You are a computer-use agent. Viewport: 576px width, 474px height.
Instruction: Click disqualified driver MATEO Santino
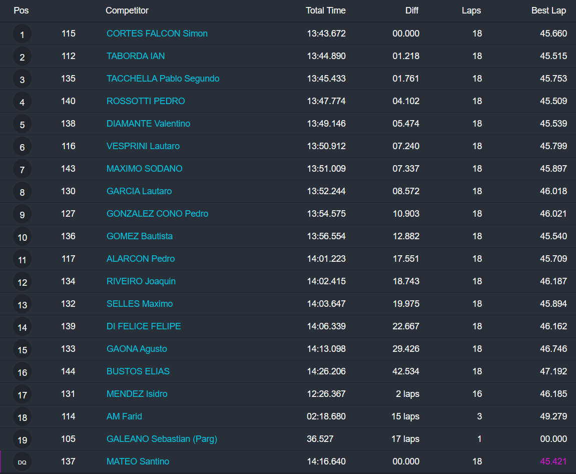(138, 461)
